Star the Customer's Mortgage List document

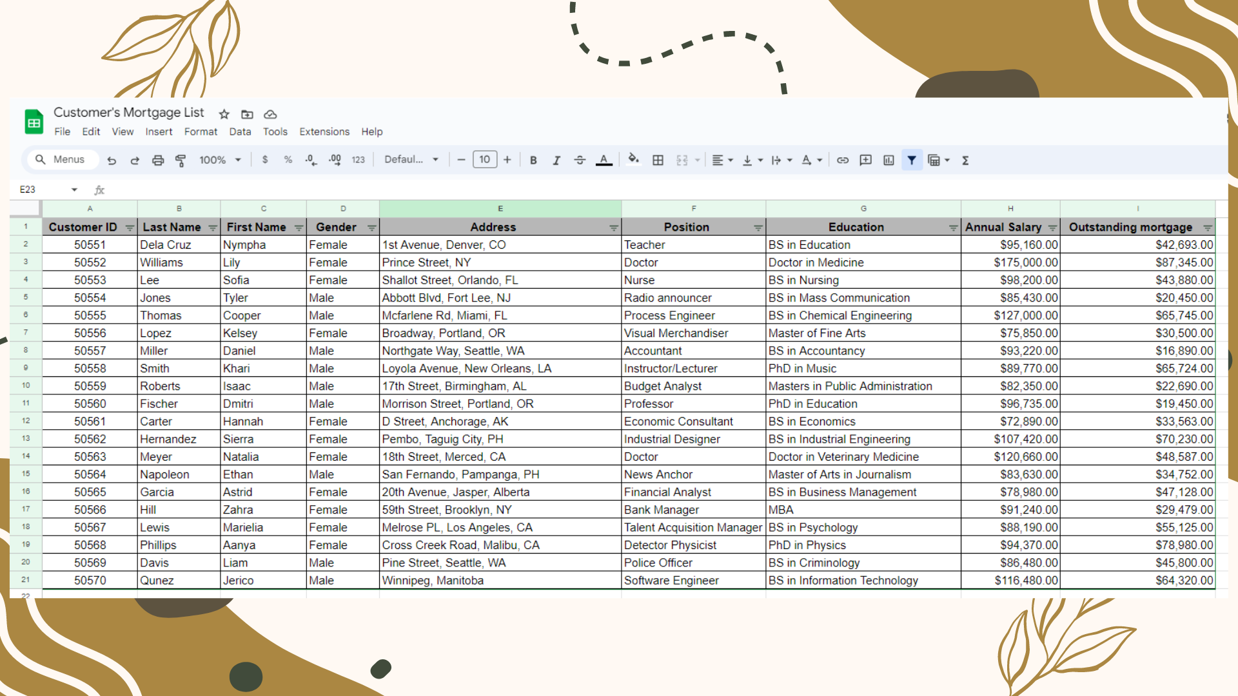pyautogui.click(x=224, y=114)
